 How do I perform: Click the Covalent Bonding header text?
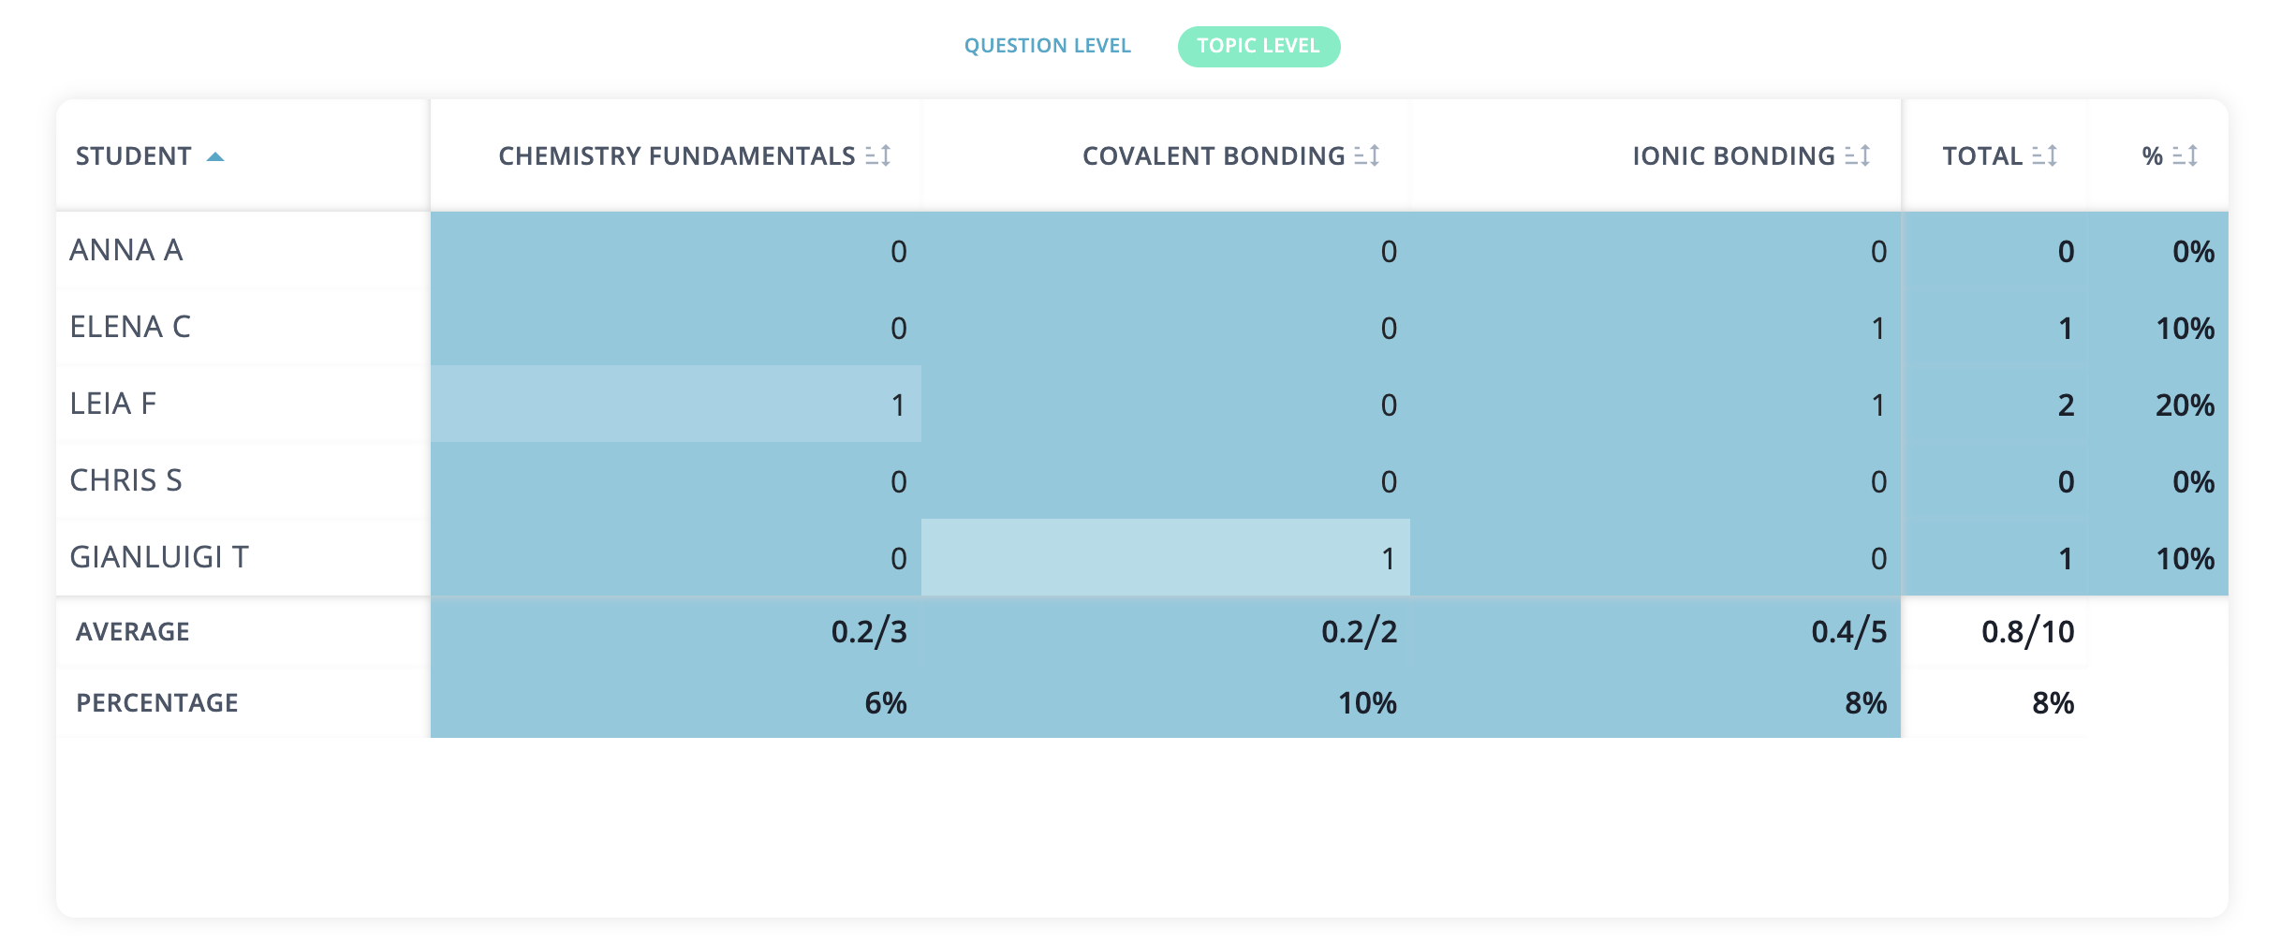1213,156
